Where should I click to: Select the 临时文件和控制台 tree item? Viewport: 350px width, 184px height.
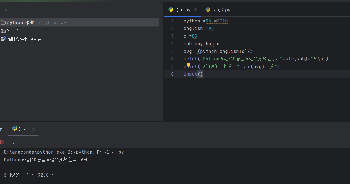coord(24,39)
